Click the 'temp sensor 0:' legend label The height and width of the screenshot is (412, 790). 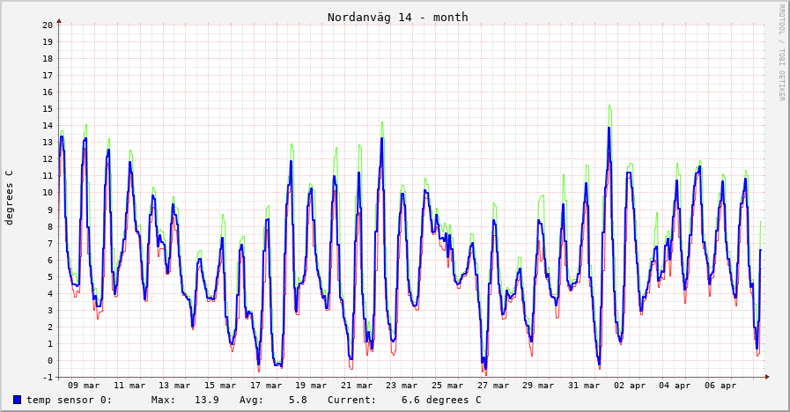[69, 400]
